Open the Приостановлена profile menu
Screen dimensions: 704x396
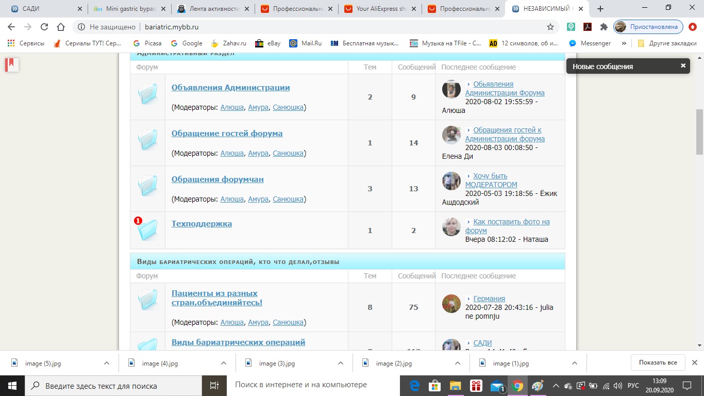[x=648, y=27]
